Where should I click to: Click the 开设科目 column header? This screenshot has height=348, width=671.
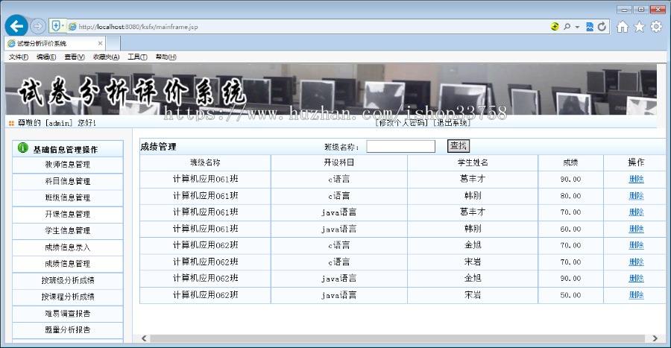pos(339,162)
